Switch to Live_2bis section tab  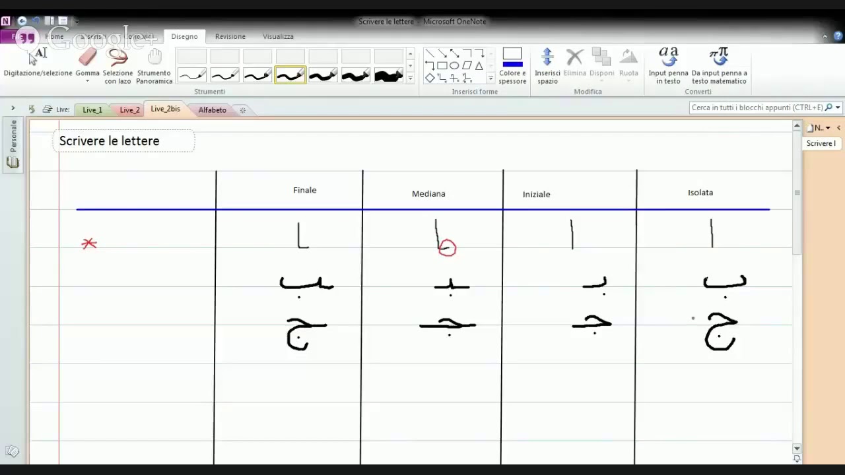165,109
